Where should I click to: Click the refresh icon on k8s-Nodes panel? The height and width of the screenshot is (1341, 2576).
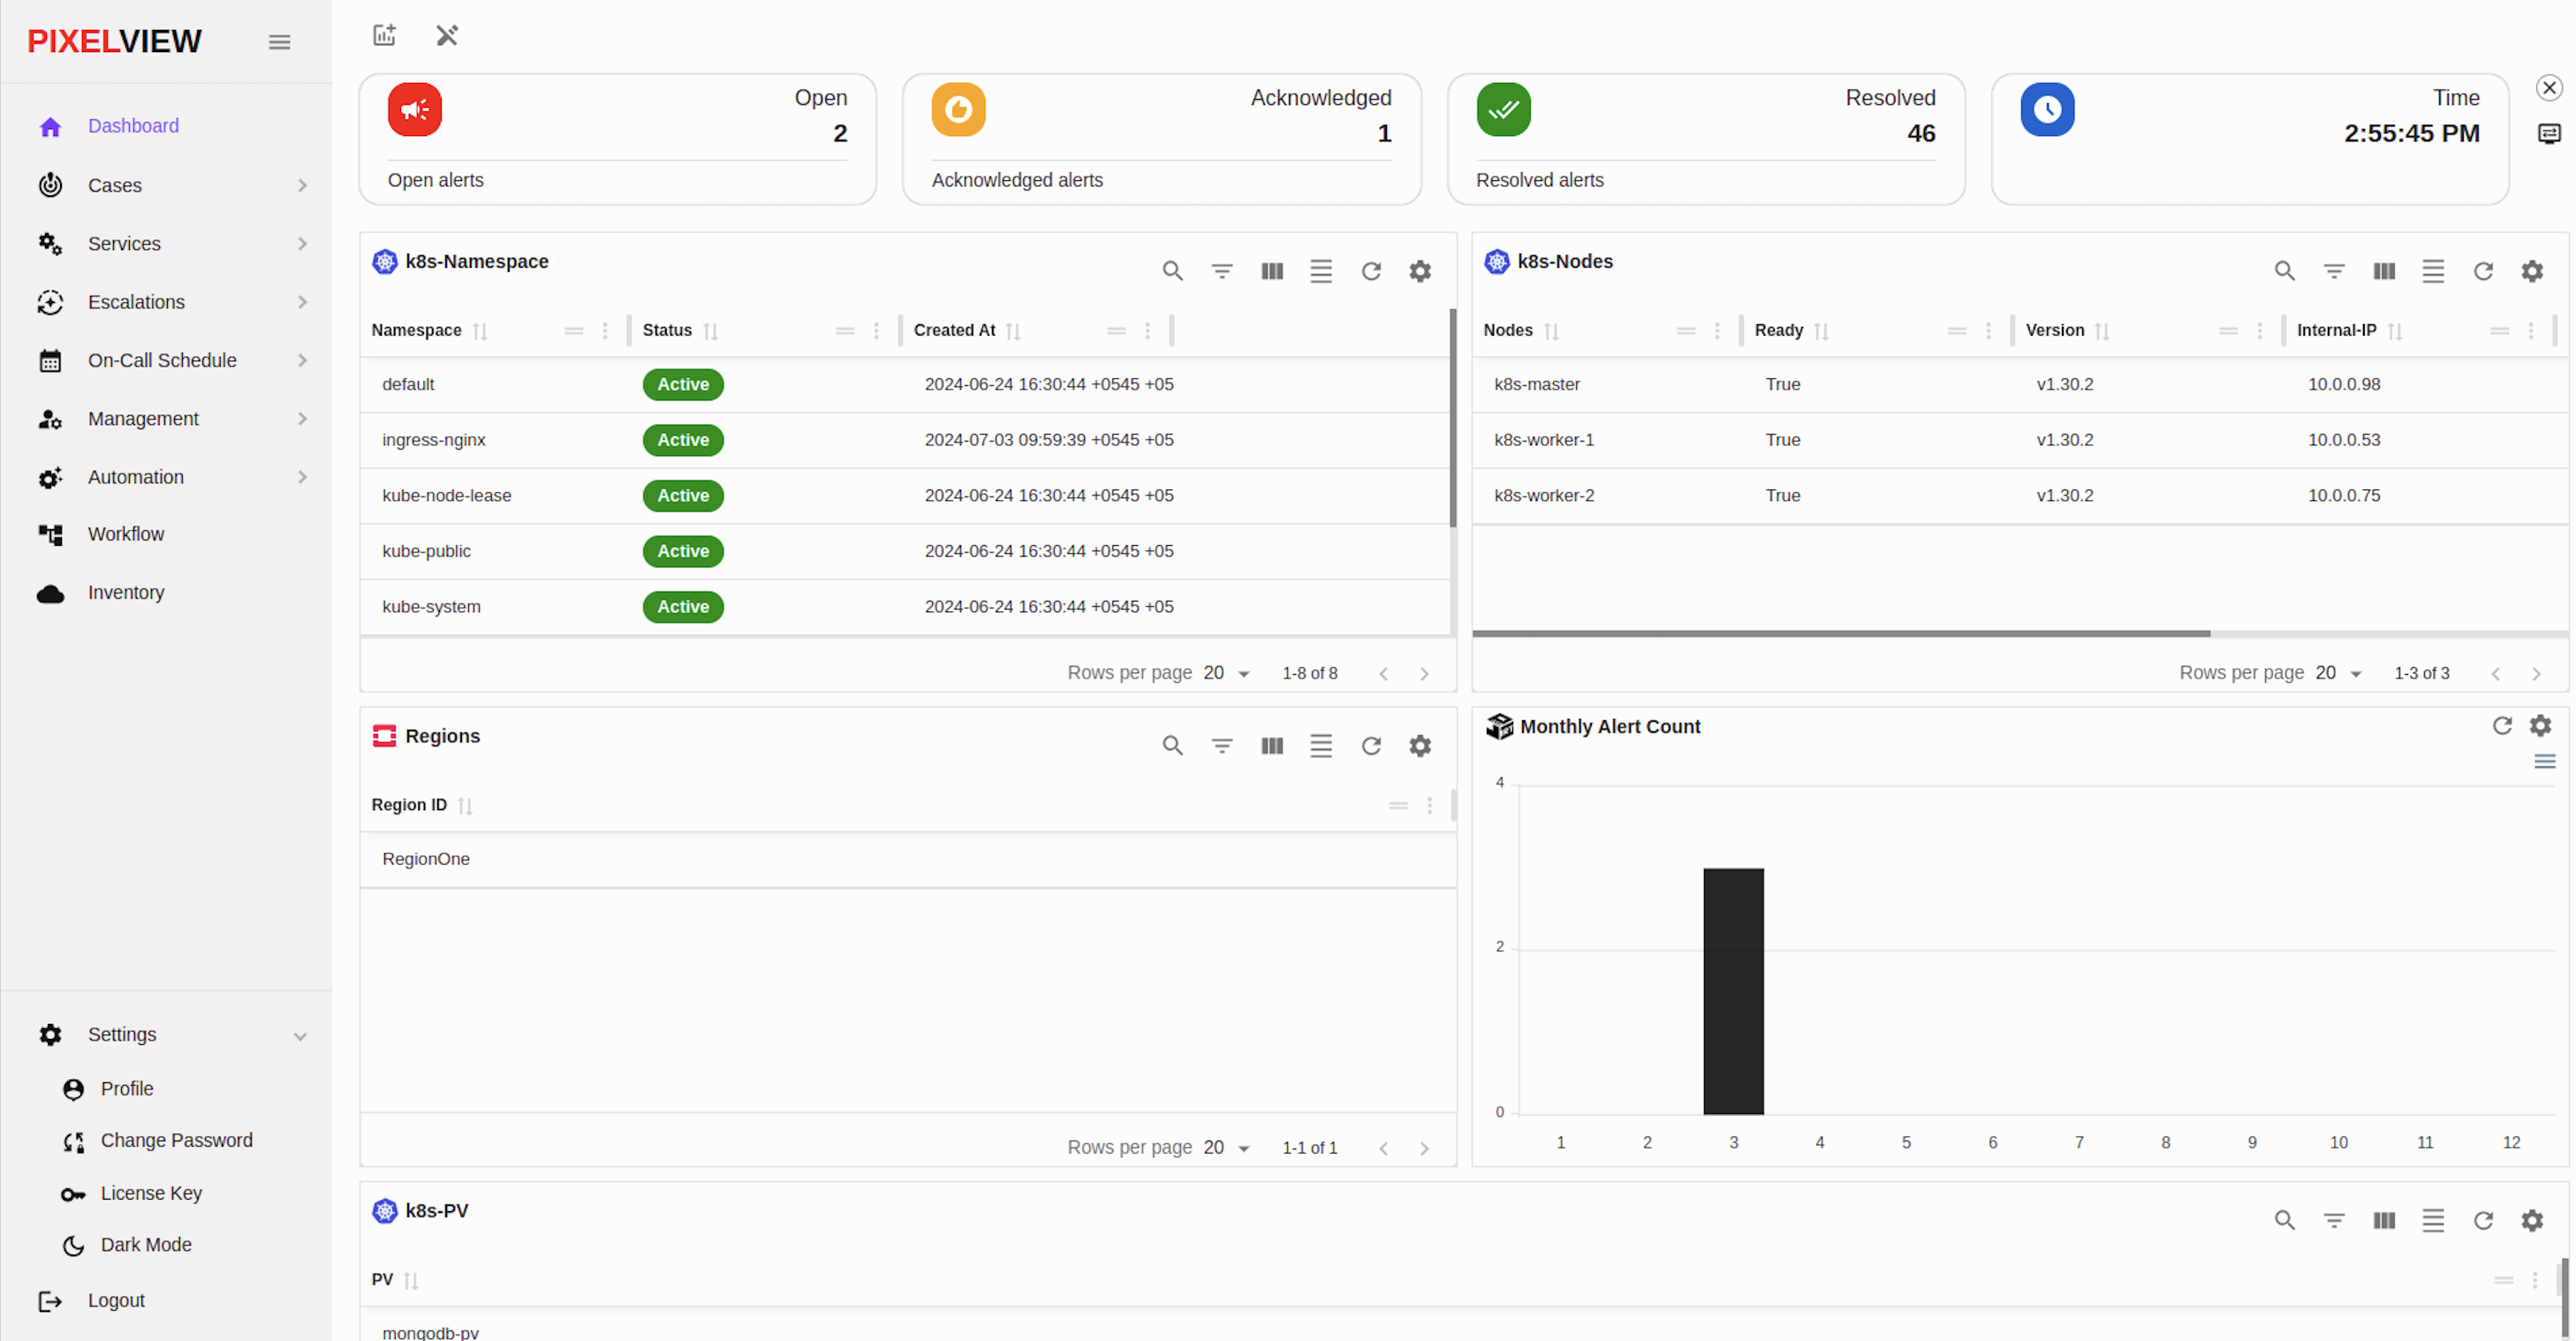point(2484,271)
